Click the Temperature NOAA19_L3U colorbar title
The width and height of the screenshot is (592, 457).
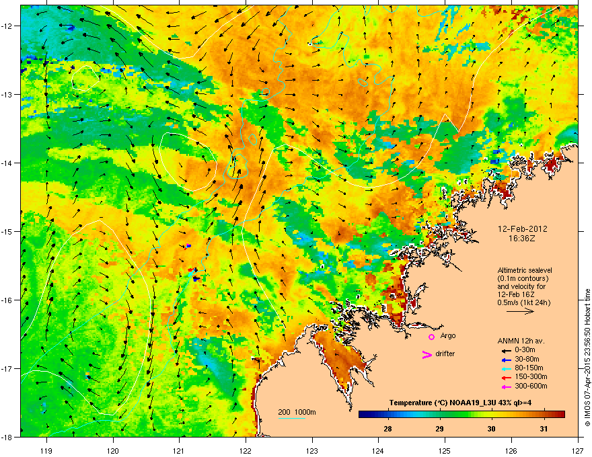(x=461, y=403)
